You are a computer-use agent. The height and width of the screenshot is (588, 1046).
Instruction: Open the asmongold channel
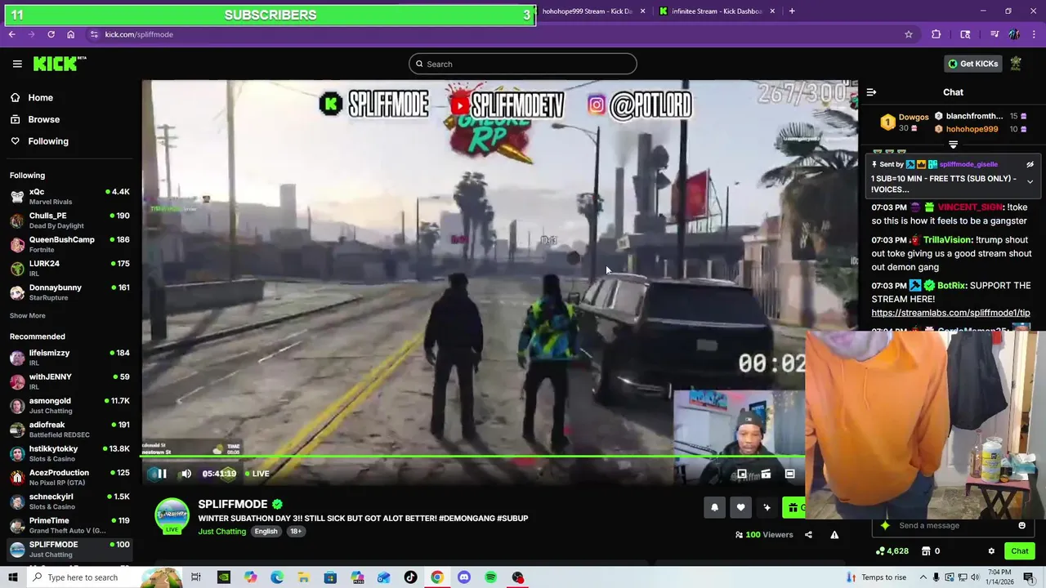[69, 406]
